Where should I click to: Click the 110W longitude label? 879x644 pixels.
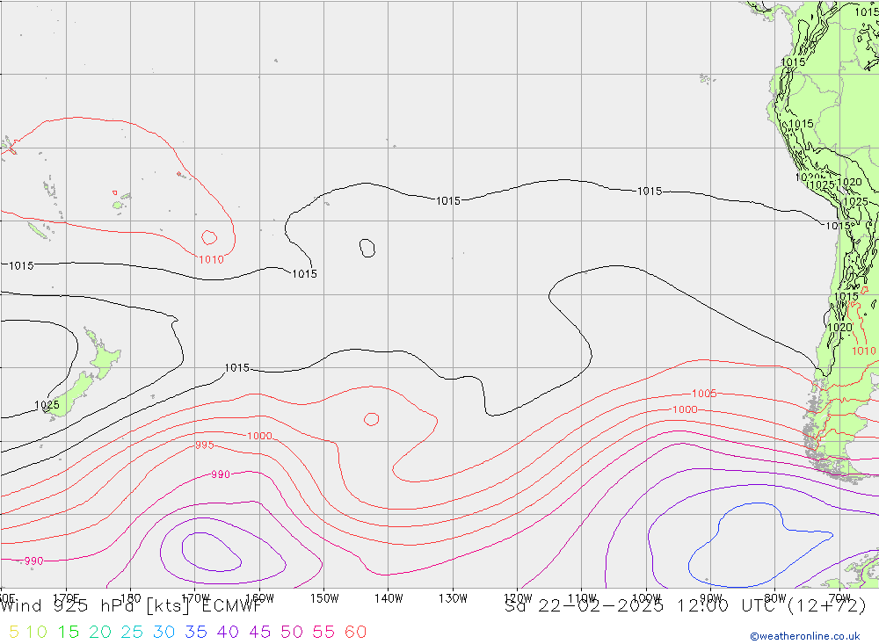[582, 598]
